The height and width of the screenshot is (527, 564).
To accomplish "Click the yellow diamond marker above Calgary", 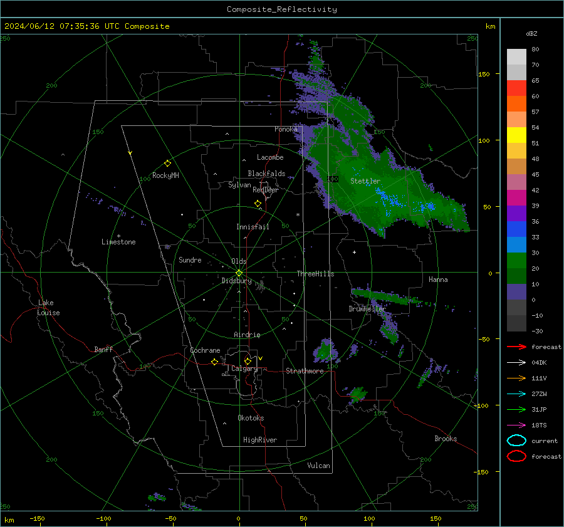I will (x=248, y=361).
